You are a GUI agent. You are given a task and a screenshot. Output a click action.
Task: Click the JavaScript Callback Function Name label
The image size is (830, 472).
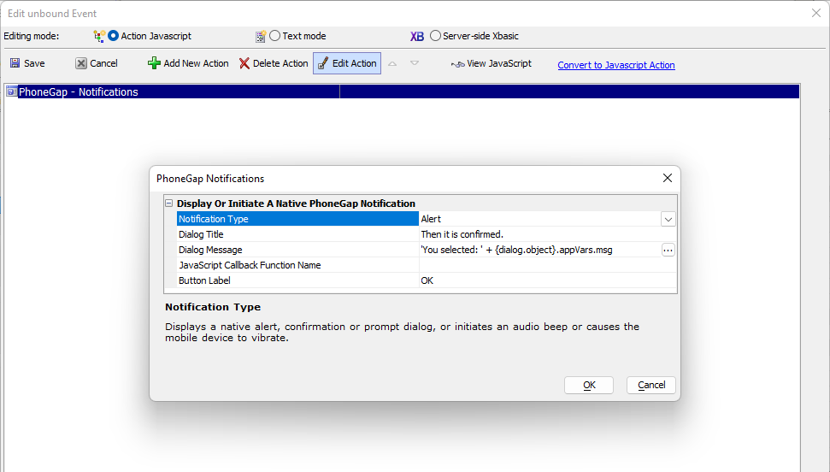click(250, 265)
